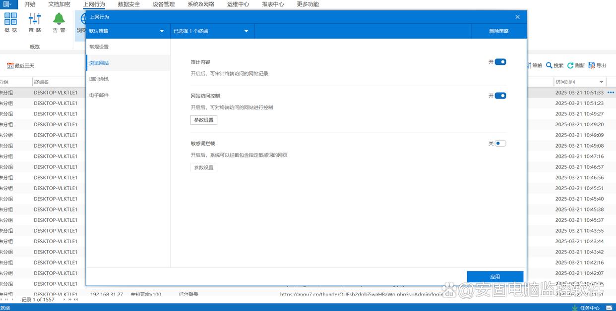Expand the 默认策略 policy dropdown

coord(162,31)
